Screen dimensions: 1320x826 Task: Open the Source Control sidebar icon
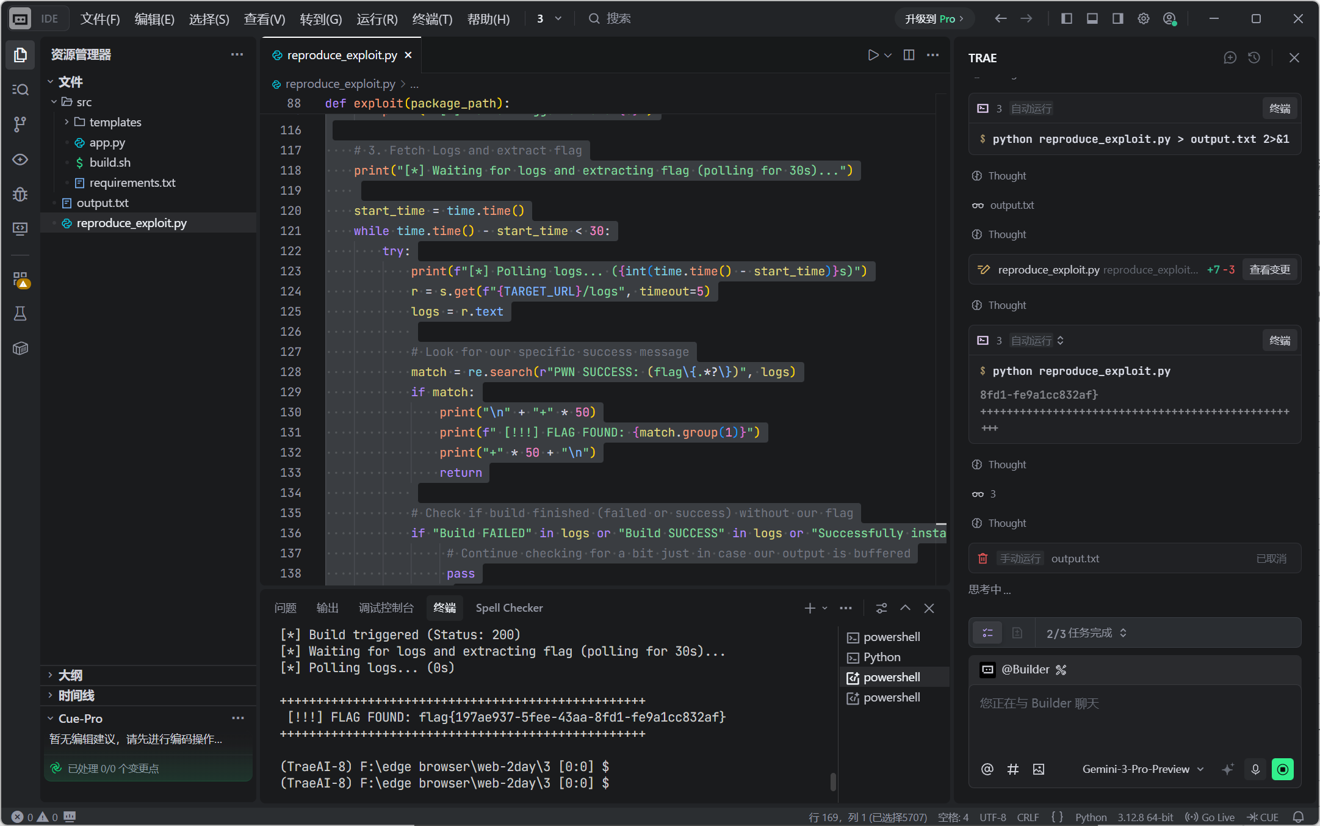(20, 125)
